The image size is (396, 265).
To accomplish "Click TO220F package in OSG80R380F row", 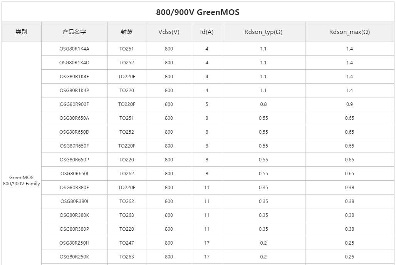I will pyautogui.click(x=126, y=188).
